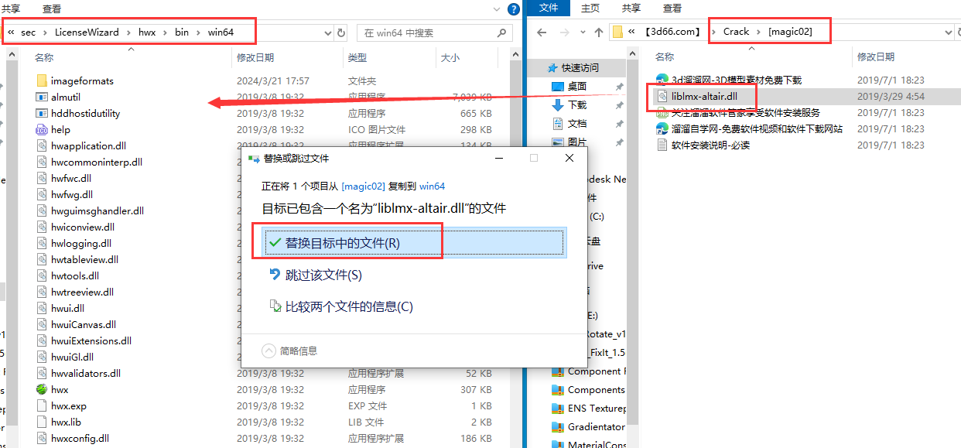This screenshot has width=961, height=448.
Task: Click the bin breadcrumb segment
Action: click(181, 32)
